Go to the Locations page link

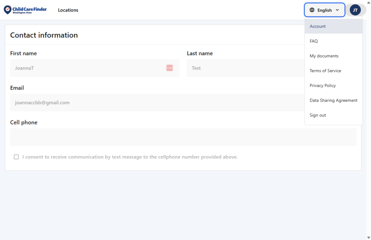coord(68,10)
